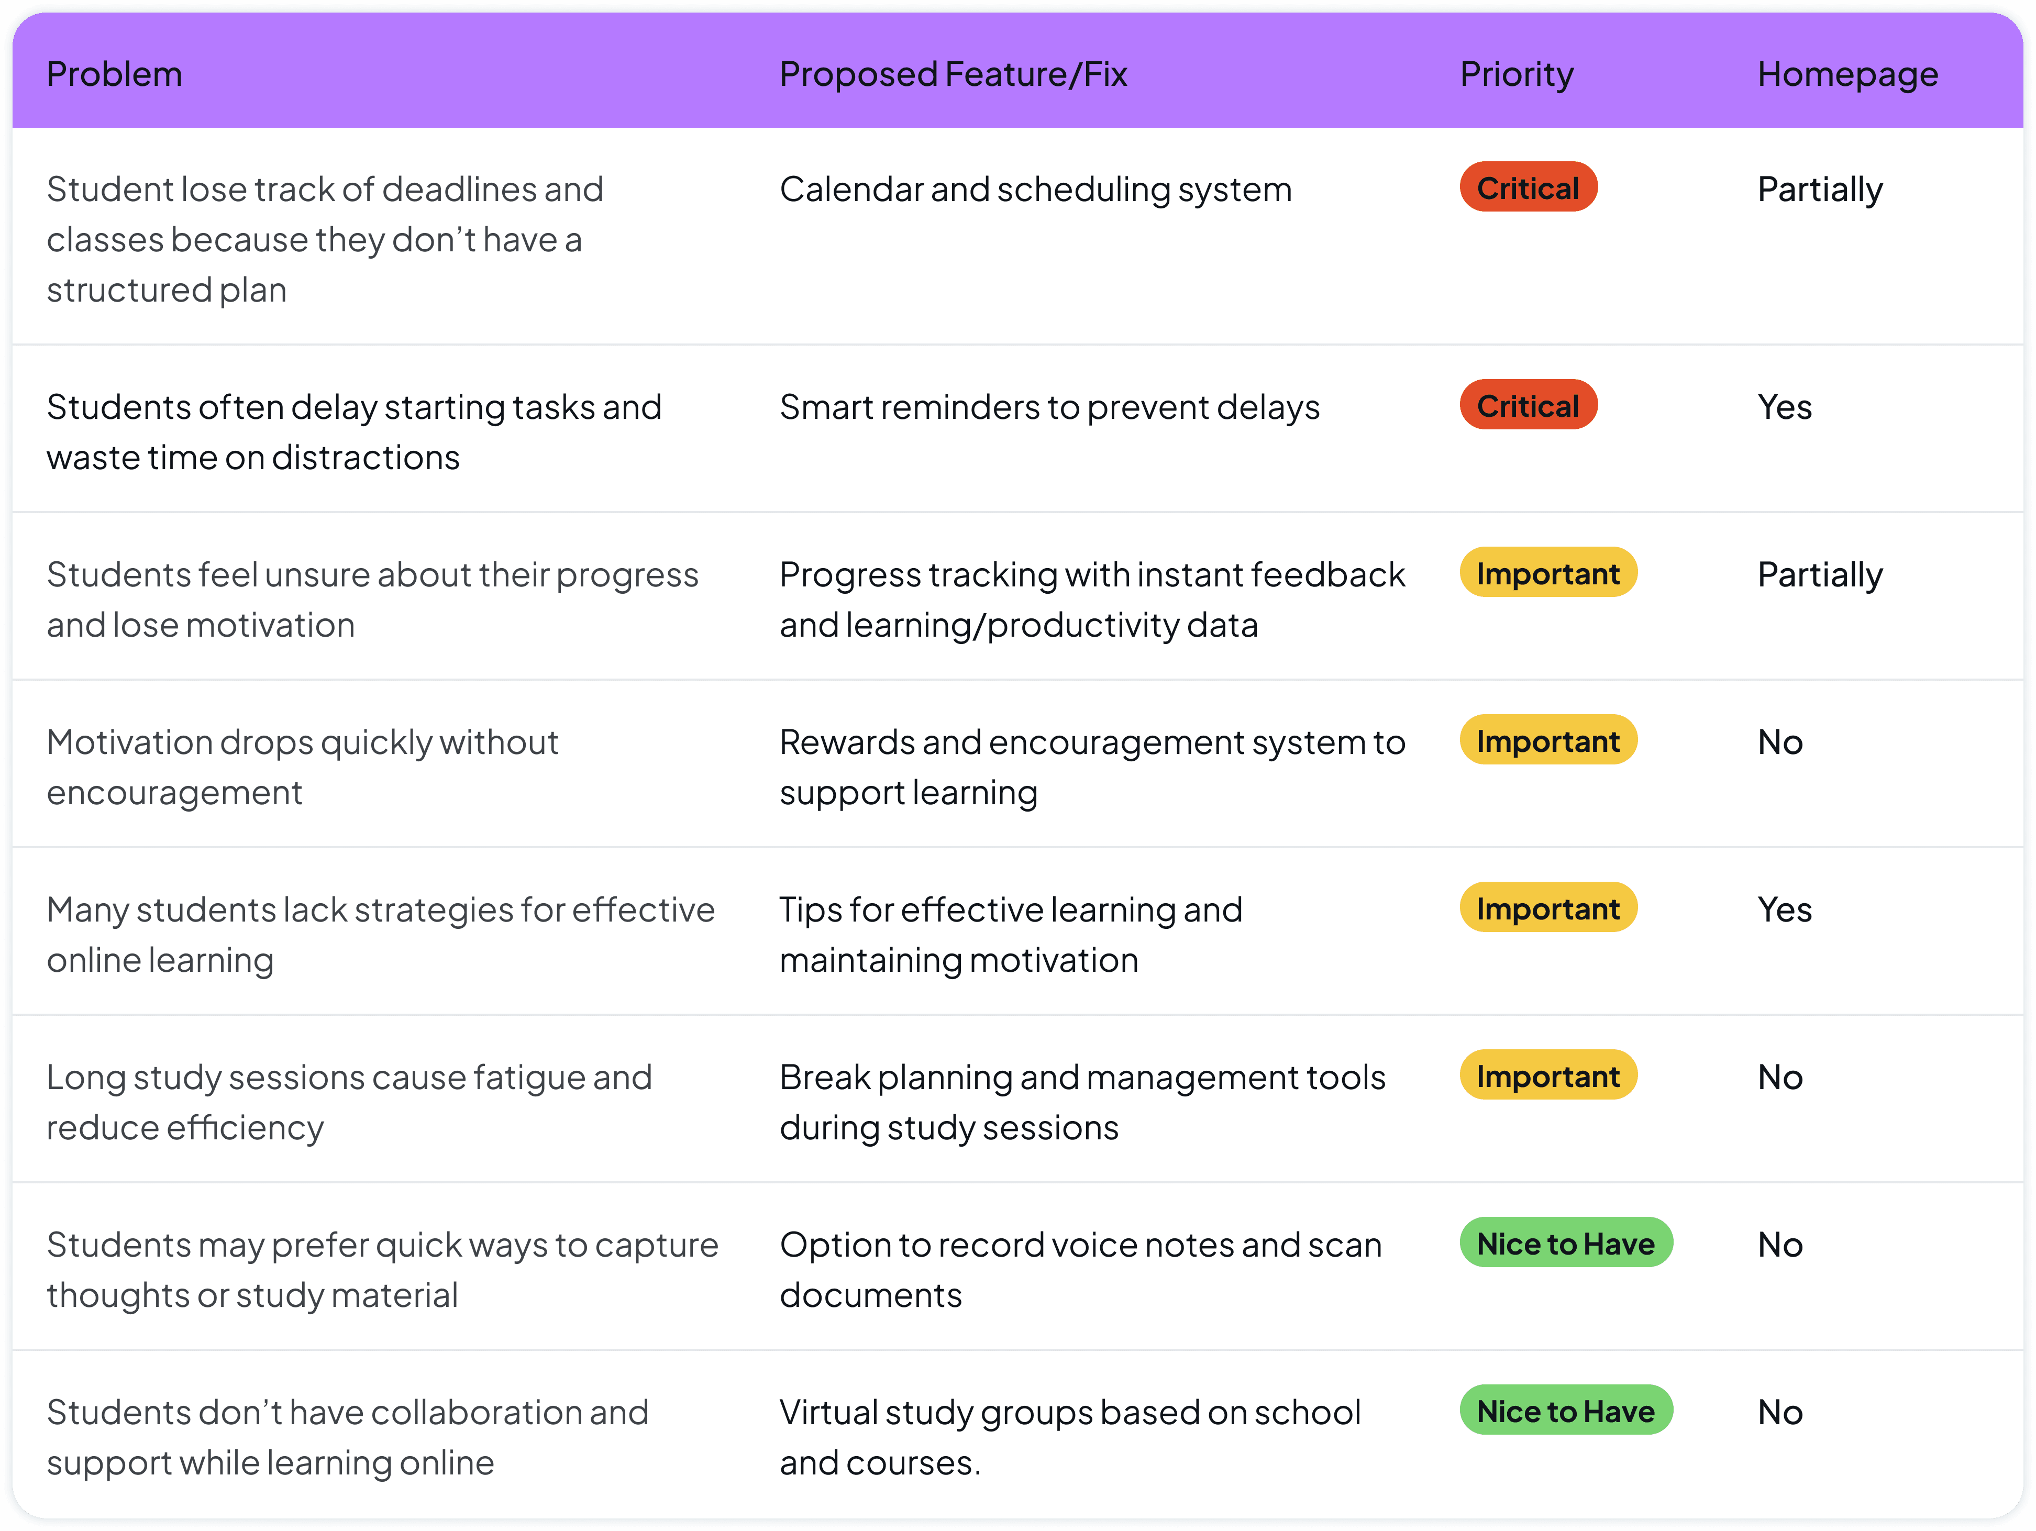Select the Smart reminders to prevent delays text
Screen dimensions: 2036x1531
pos(1049,407)
